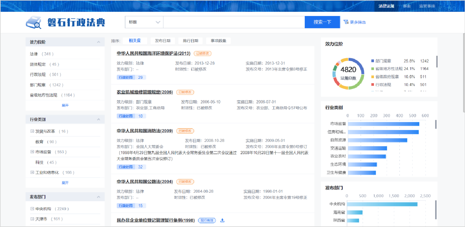The height and width of the screenshot is (227, 465).
Task: Click yellow 省级政府规章 legend swatch
Action: (x=372, y=77)
